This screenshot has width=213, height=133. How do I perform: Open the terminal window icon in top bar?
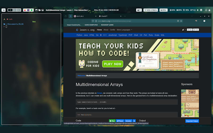click(x=36, y=10)
